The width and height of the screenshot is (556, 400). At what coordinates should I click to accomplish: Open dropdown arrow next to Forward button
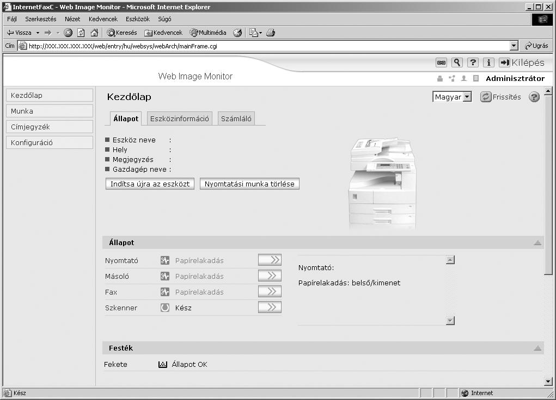(x=58, y=33)
